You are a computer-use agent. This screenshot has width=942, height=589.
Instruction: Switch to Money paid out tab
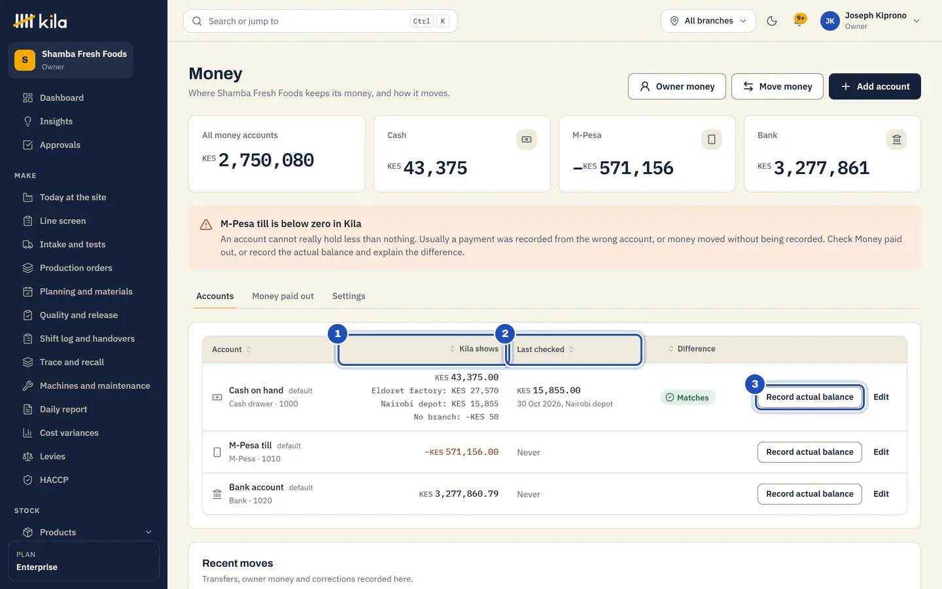pyautogui.click(x=283, y=296)
